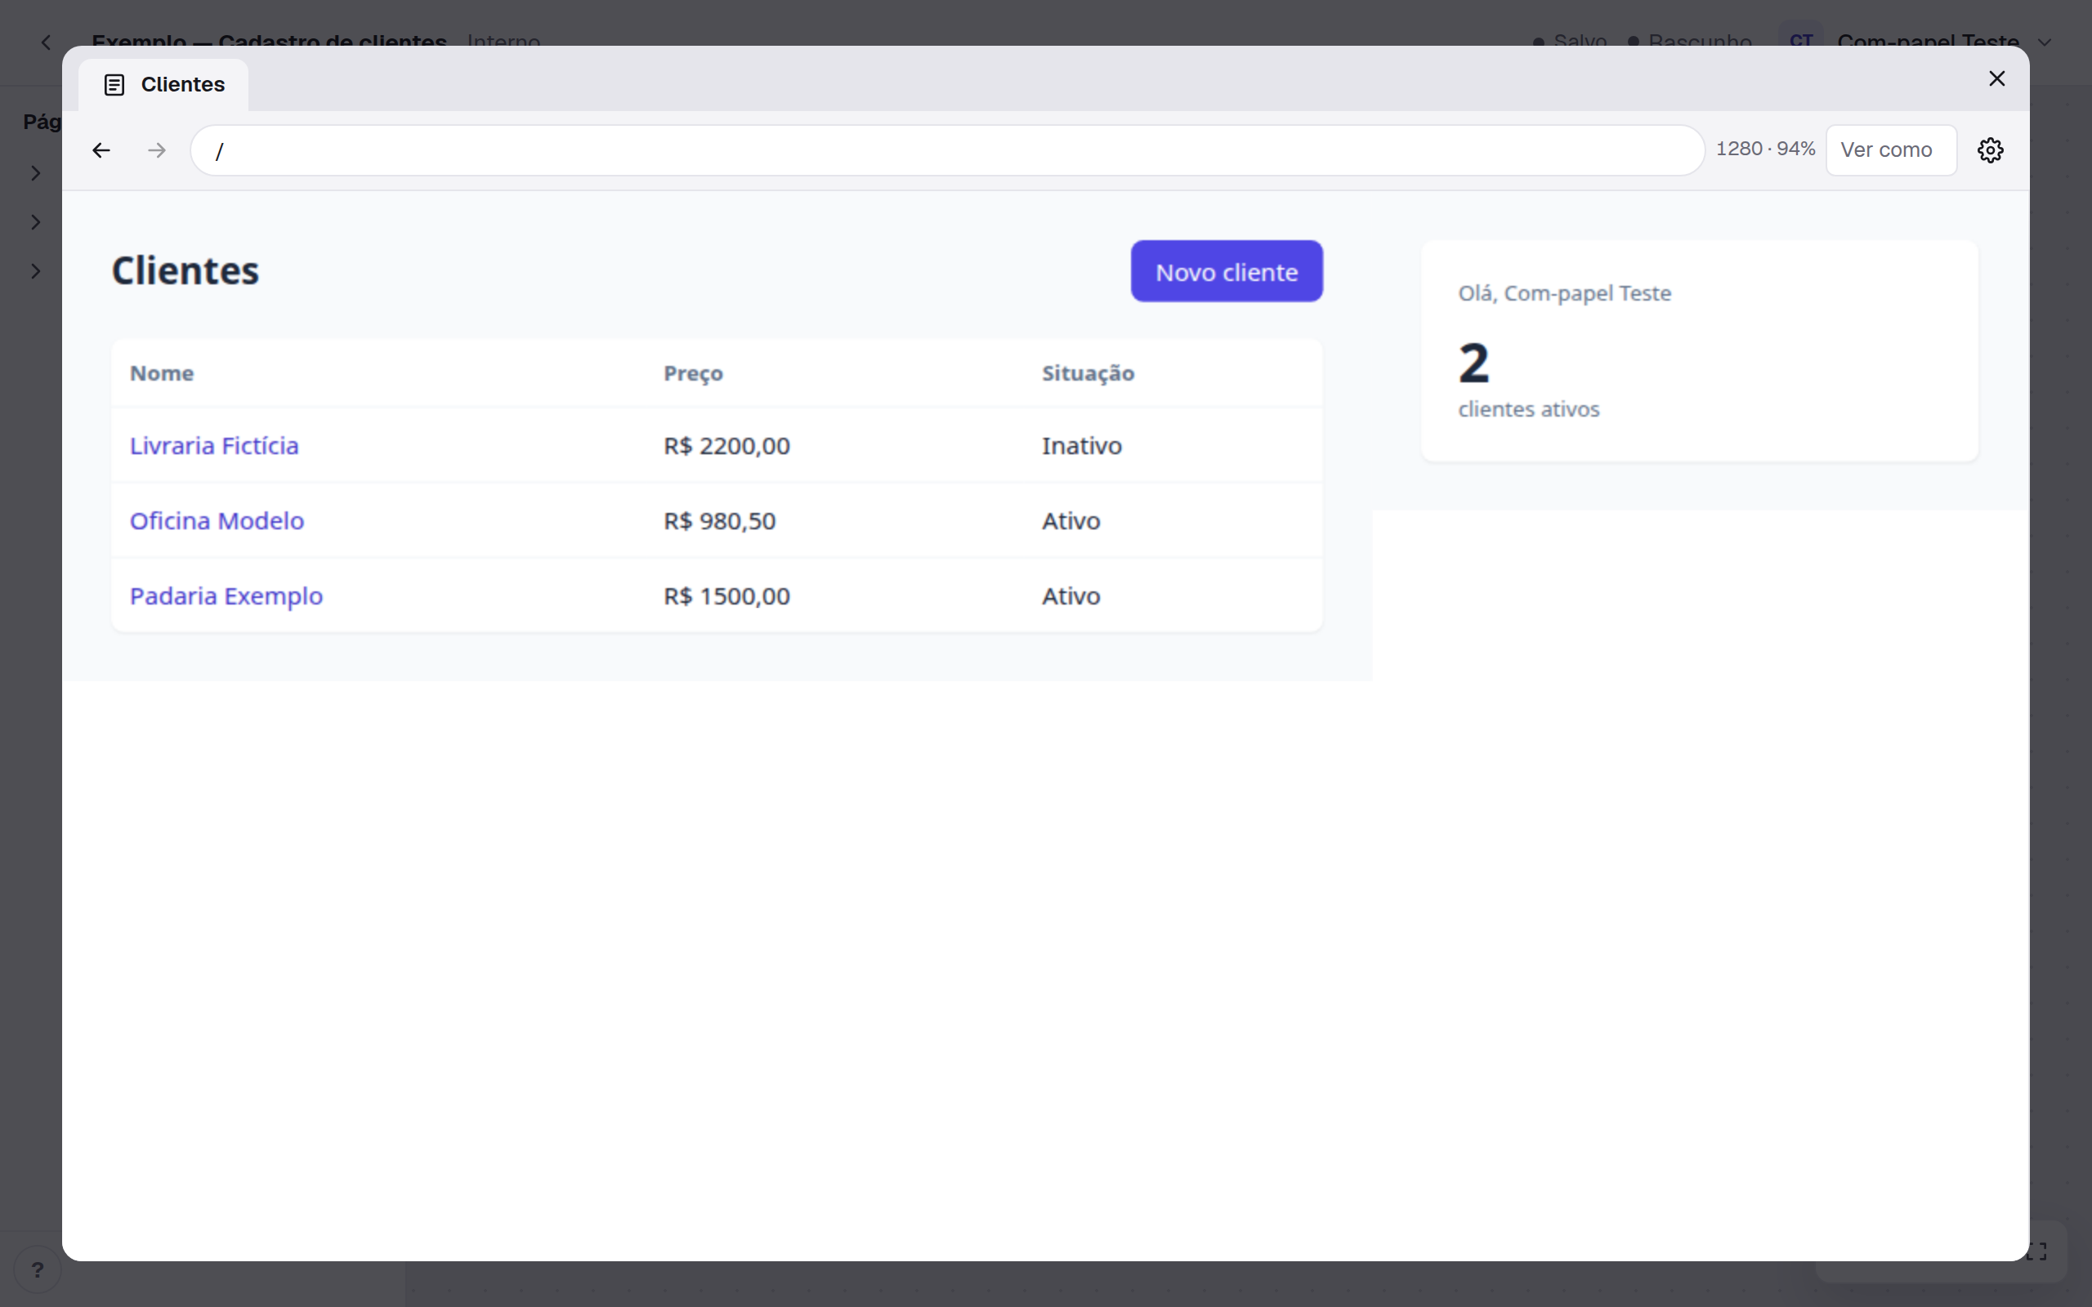Click Ativo status in Padaria Exemplo row
Image resolution: width=2092 pixels, height=1307 pixels.
pos(1071,596)
